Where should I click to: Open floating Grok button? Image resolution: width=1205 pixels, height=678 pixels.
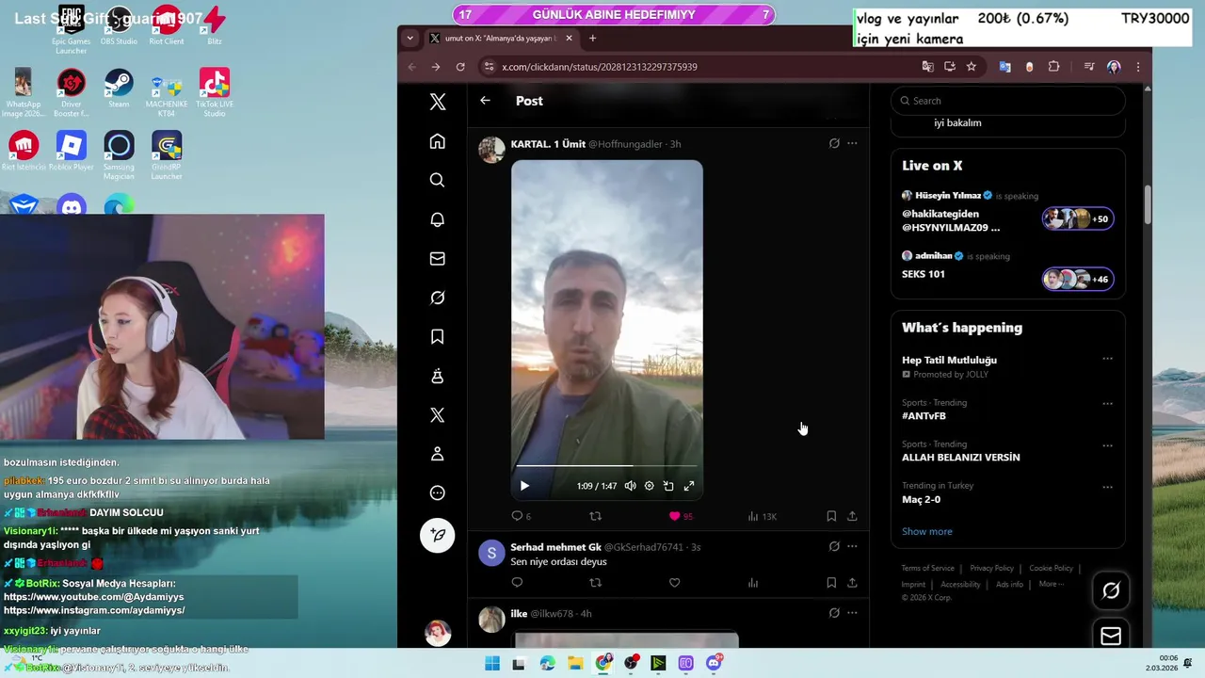(x=1111, y=590)
